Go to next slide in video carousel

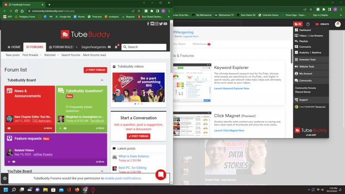[x=161, y=87]
